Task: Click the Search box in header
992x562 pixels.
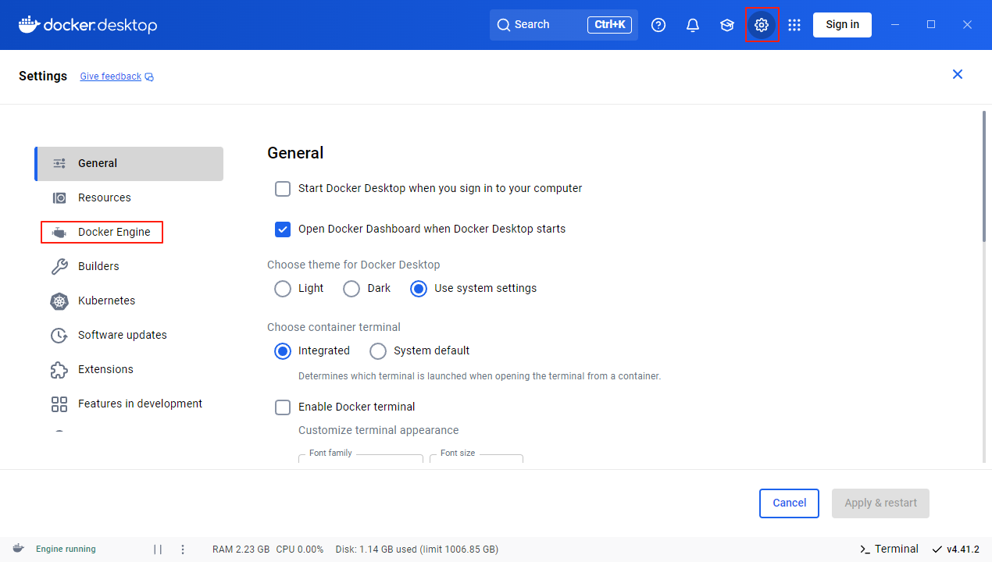Action: 547,25
